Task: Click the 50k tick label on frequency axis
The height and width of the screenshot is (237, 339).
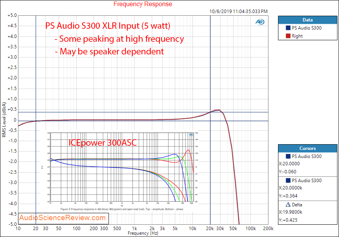Action: point(233,228)
